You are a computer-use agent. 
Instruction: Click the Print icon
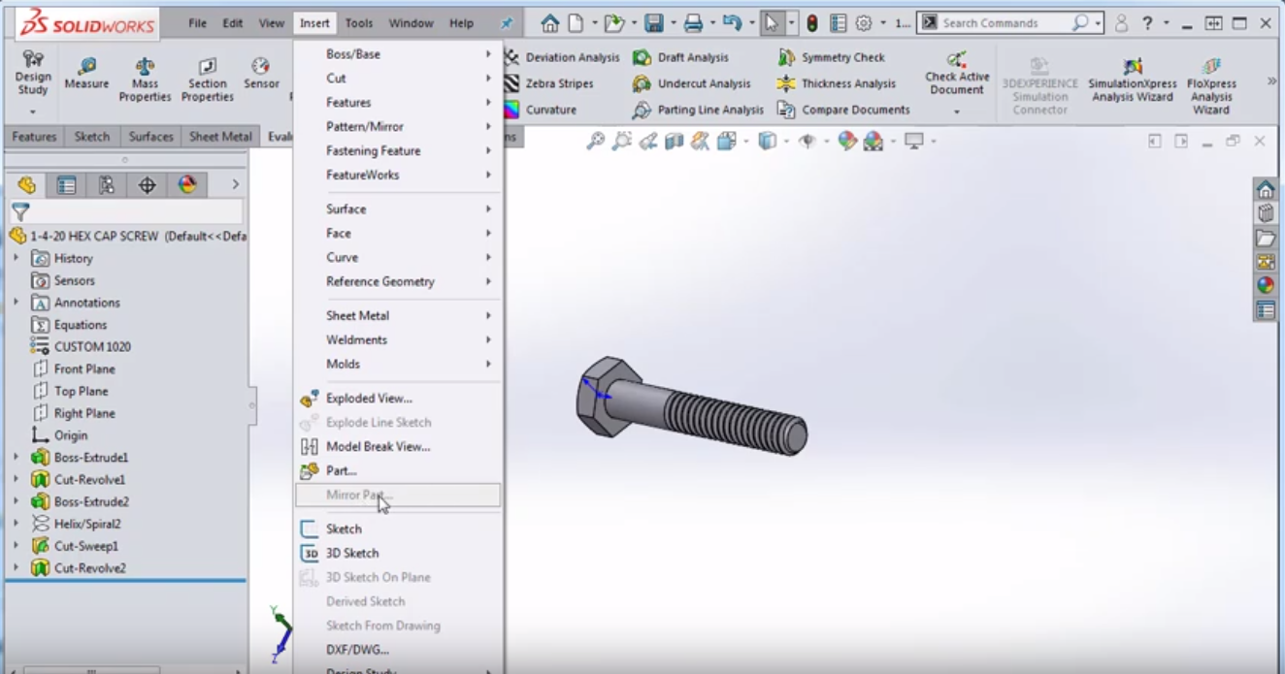point(693,23)
